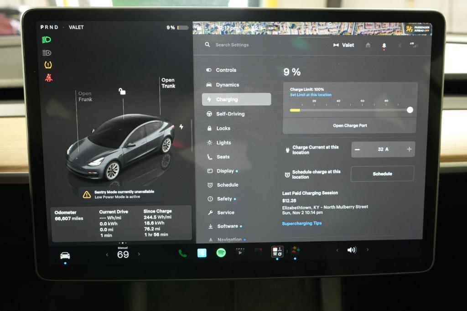The image size is (467, 311).
Task: Tap the headlights indicator icon
Action: (x=47, y=40)
